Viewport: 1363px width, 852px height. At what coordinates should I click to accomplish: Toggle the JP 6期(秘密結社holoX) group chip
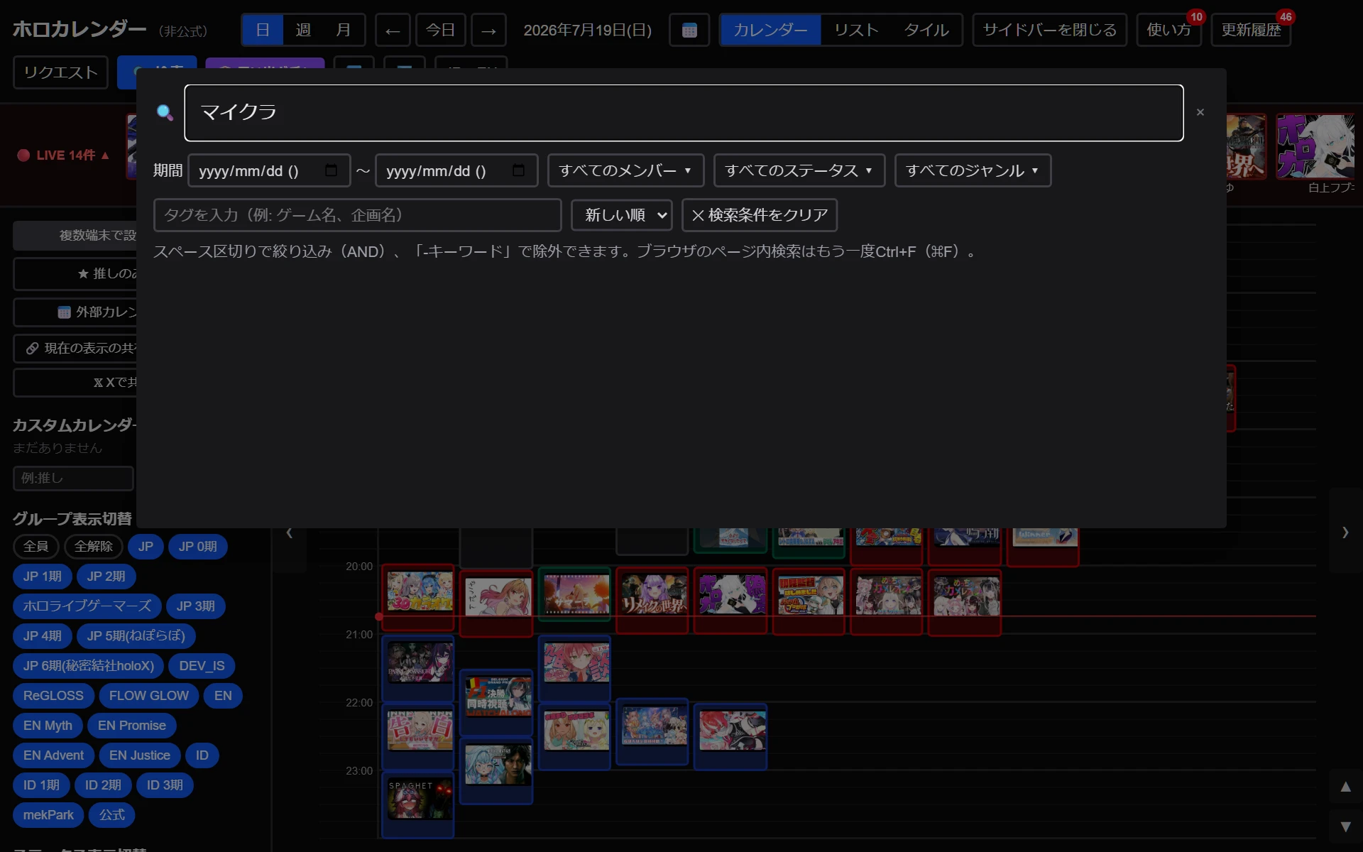coord(89,666)
